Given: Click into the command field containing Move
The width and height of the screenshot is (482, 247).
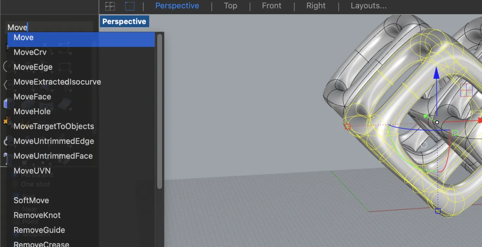Looking at the screenshot, I should (49, 27).
